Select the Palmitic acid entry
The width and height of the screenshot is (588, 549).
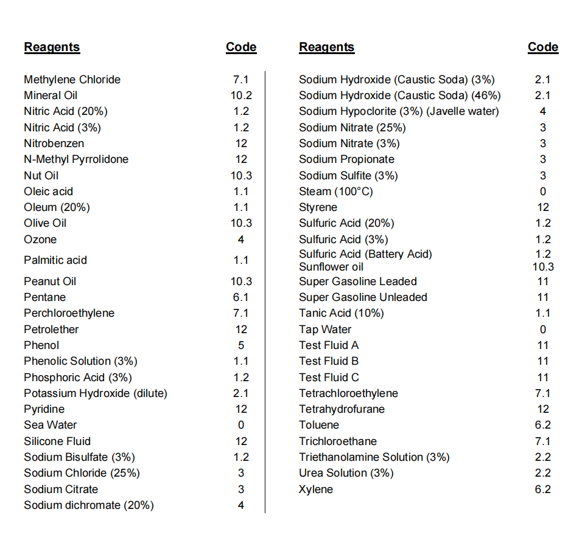(55, 260)
